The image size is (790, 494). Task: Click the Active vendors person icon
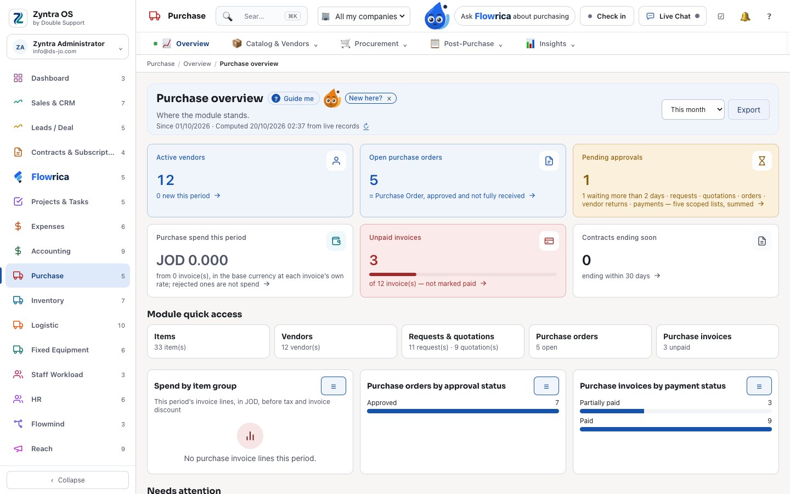[336, 161]
